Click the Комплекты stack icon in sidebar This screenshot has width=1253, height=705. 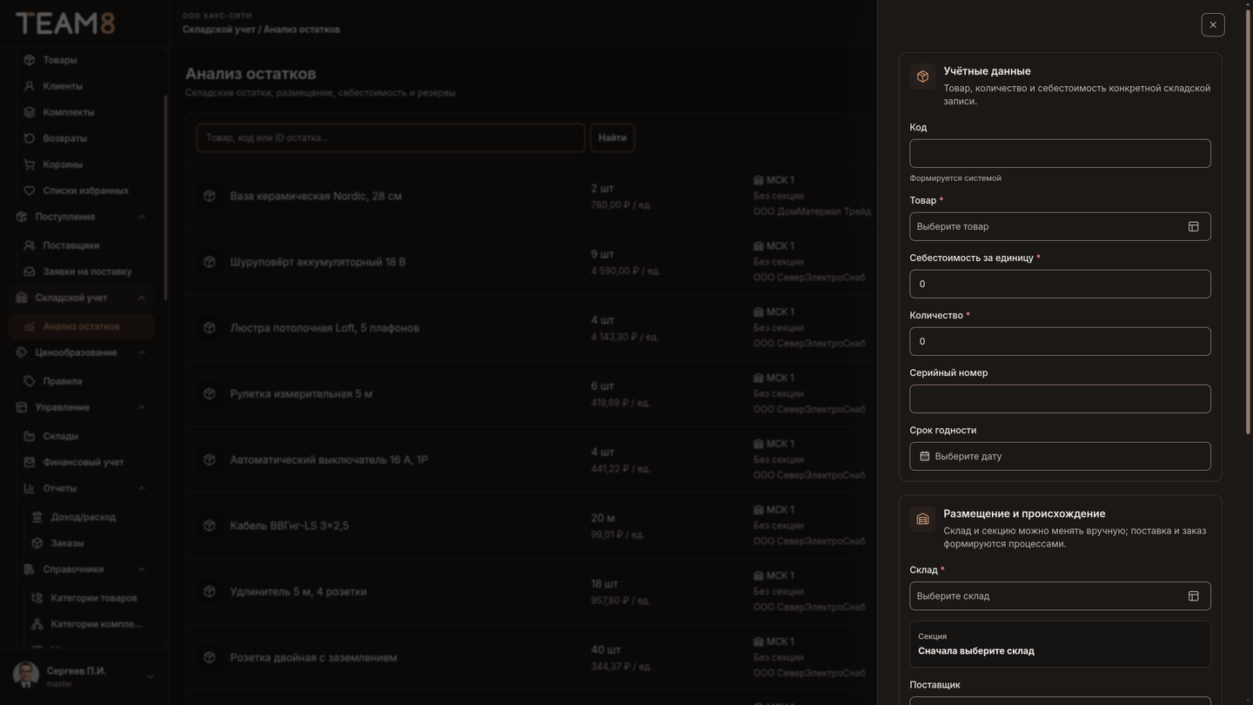(29, 112)
